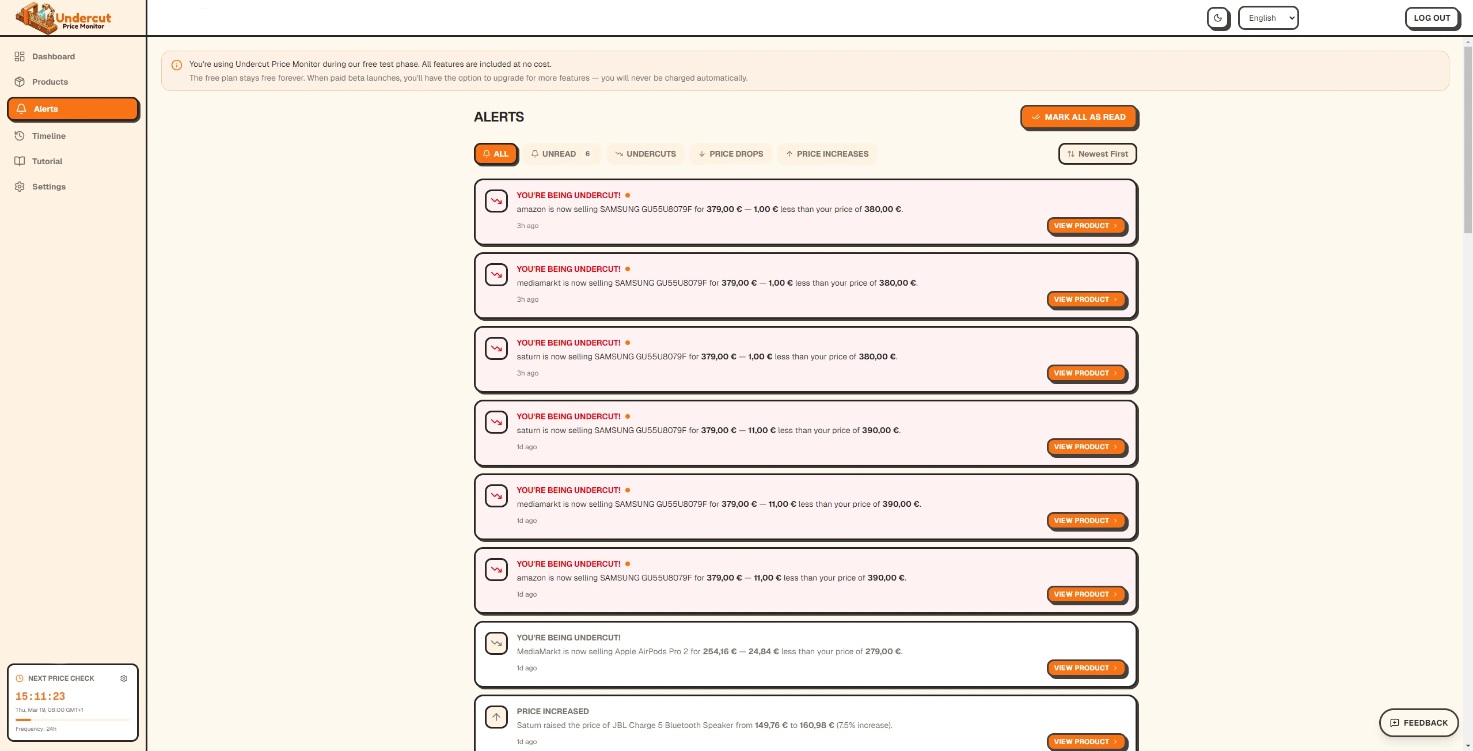Screen dimensions: 1473x751
Task: Open the Timeline page
Action: 48,136
